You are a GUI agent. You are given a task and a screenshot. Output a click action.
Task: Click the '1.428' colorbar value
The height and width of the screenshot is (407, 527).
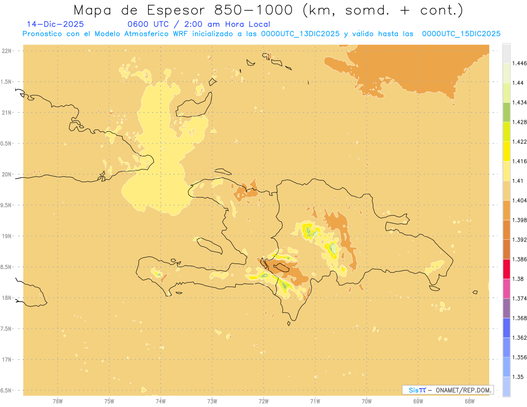coord(520,122)
